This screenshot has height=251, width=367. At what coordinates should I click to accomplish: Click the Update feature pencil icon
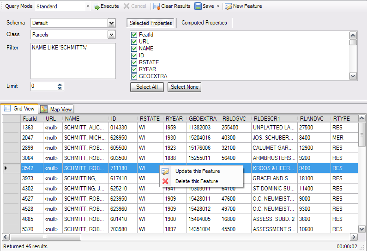coord(165,171)
